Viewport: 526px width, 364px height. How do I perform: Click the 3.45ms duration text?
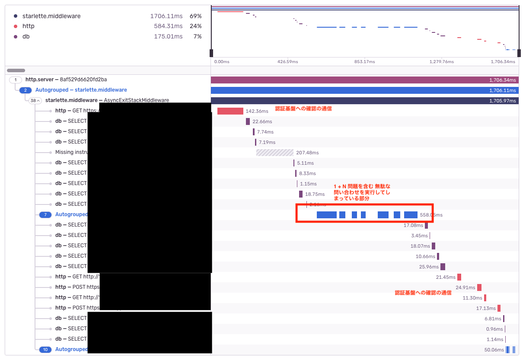420,236
